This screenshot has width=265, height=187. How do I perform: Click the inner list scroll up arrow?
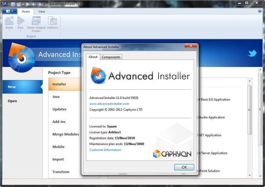point(250,81)
